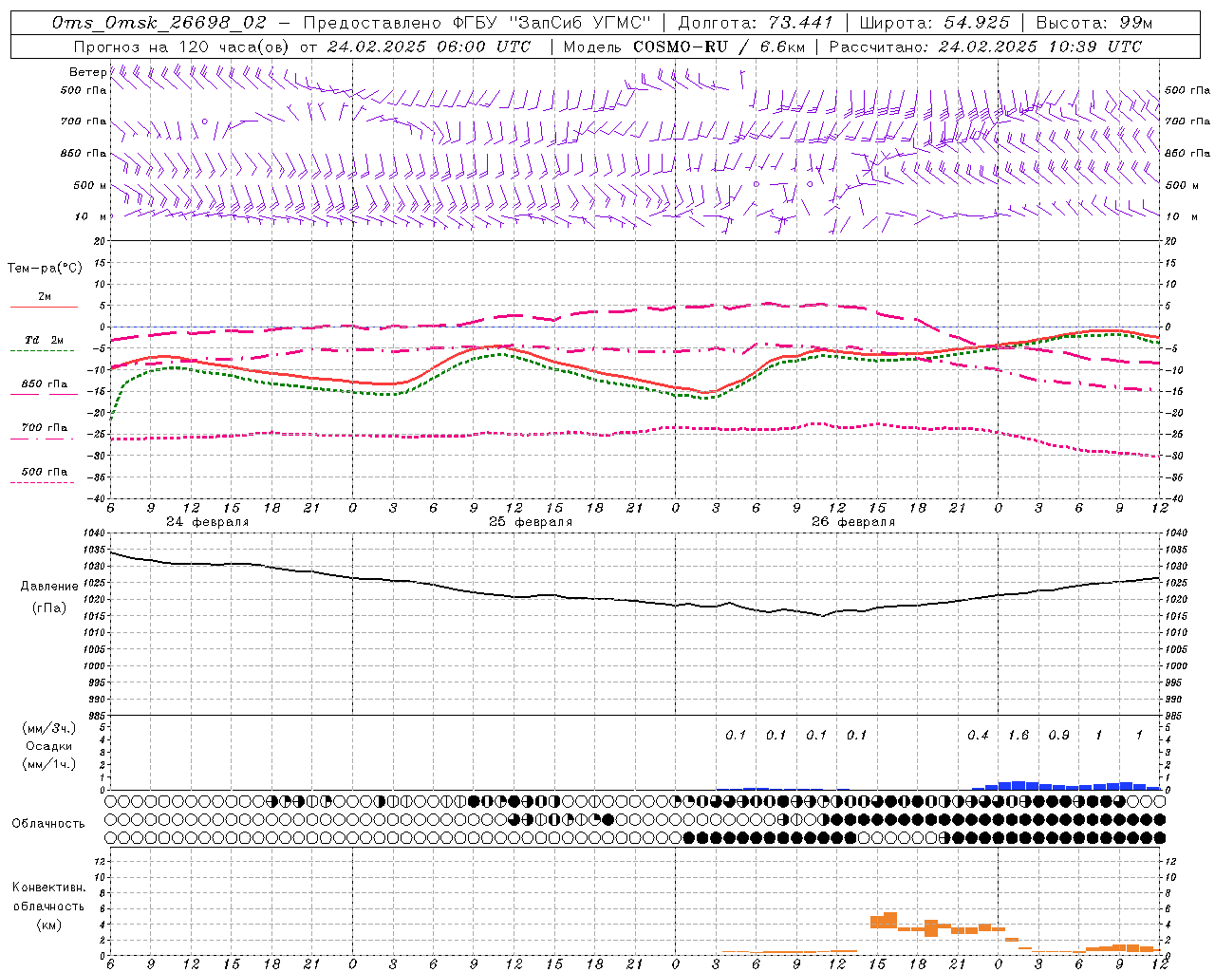Click the "Прогноз на 120 часа(ов)" forecast text

point(181,47)
